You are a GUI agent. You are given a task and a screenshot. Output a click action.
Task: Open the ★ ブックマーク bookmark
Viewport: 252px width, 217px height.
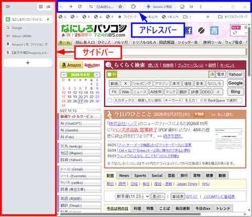127,17
